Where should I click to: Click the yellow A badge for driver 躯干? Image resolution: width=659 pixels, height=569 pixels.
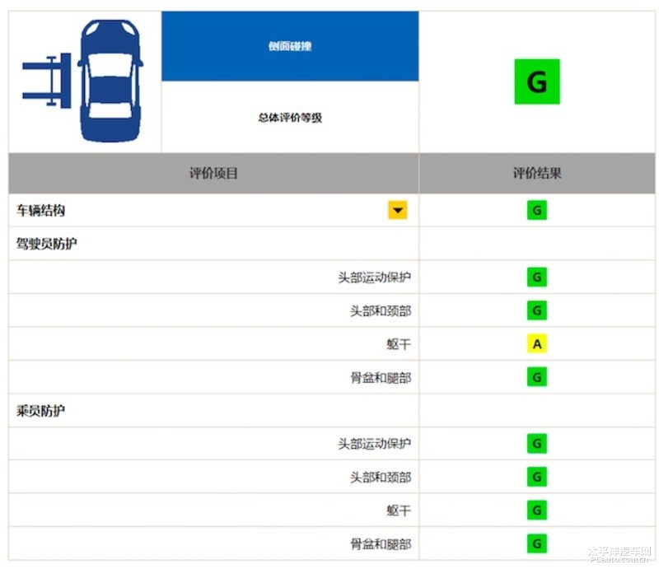coord(537,343)
